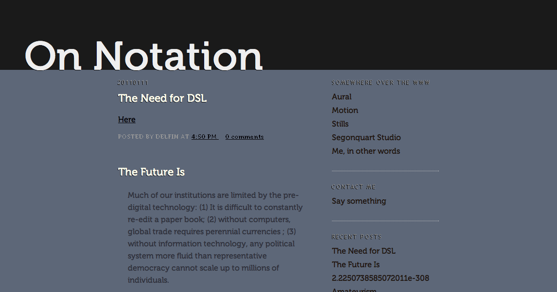Open the post titled "The Future Is"
Image resolution: width=557 pixels, height=292 pixels.
tap(151, 172)
